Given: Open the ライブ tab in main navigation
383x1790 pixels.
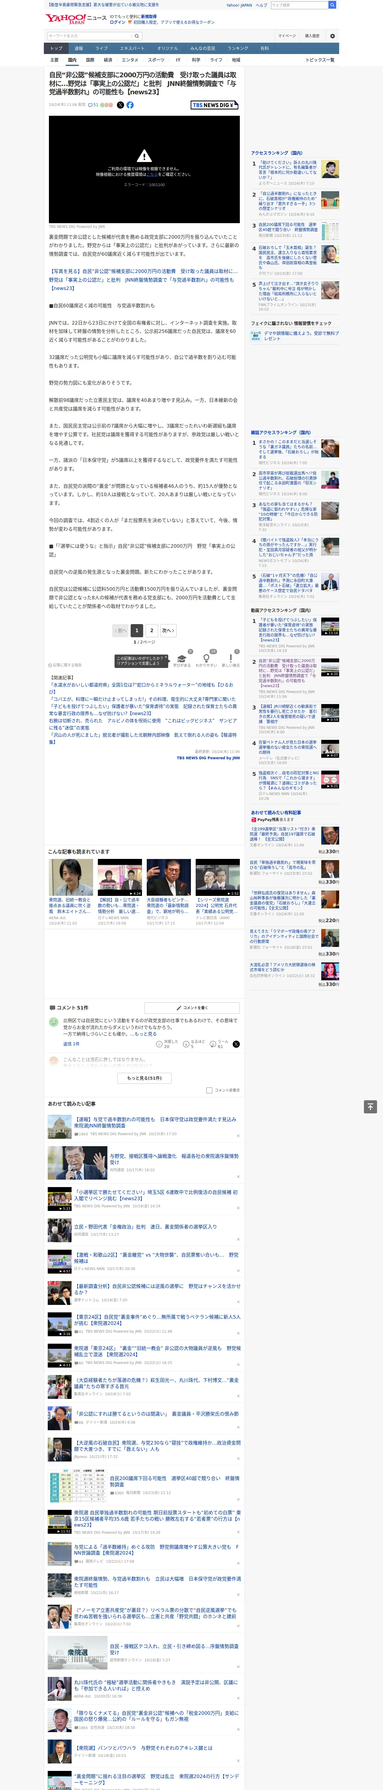Looking at the screenshot, I should click(x=101, y=49).
